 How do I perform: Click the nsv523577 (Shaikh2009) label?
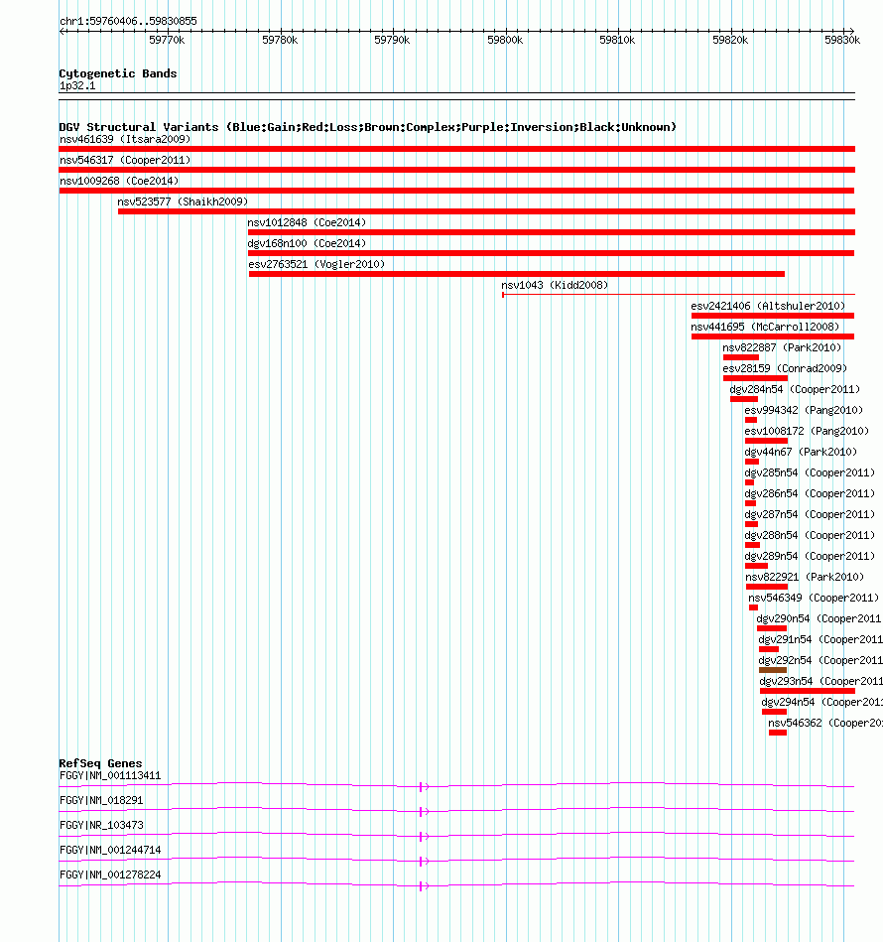[183, 202]
